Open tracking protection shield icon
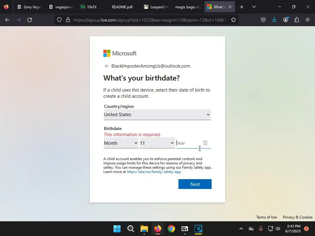This screenshot has height=236, width=315. click(59, 20)
